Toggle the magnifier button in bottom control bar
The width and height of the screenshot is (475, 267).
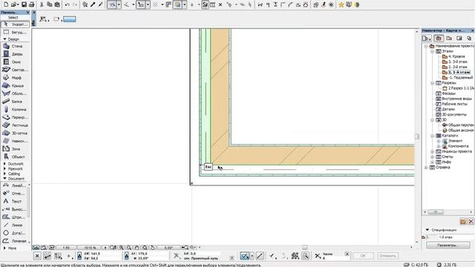pyautogui.click(x=306, y=256)
